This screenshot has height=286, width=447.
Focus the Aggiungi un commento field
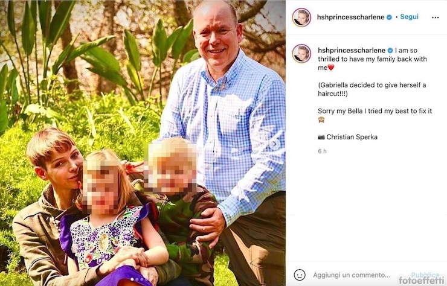coord(352,275)
